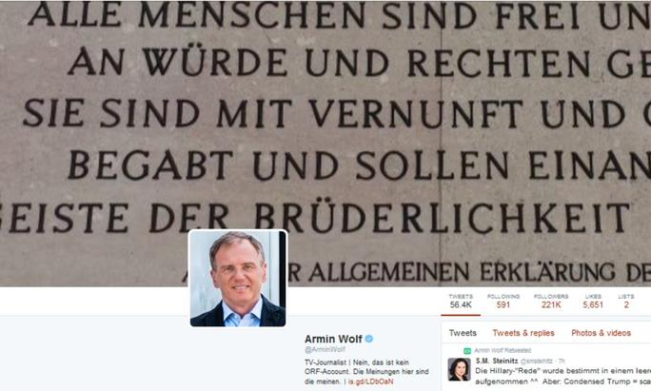Open the header banner image with German inscription

325,144
